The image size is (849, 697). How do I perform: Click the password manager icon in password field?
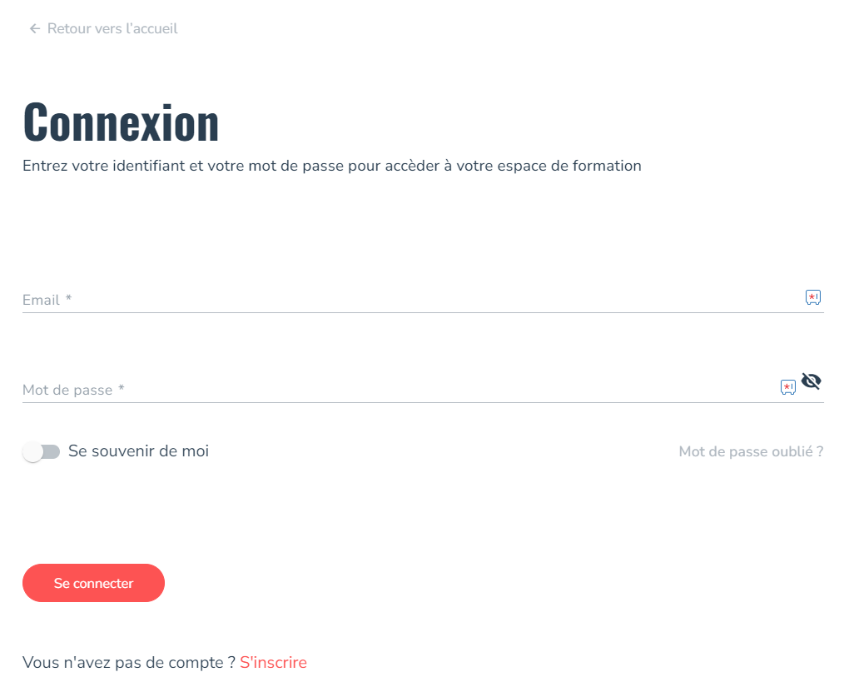tap(787, 387)
